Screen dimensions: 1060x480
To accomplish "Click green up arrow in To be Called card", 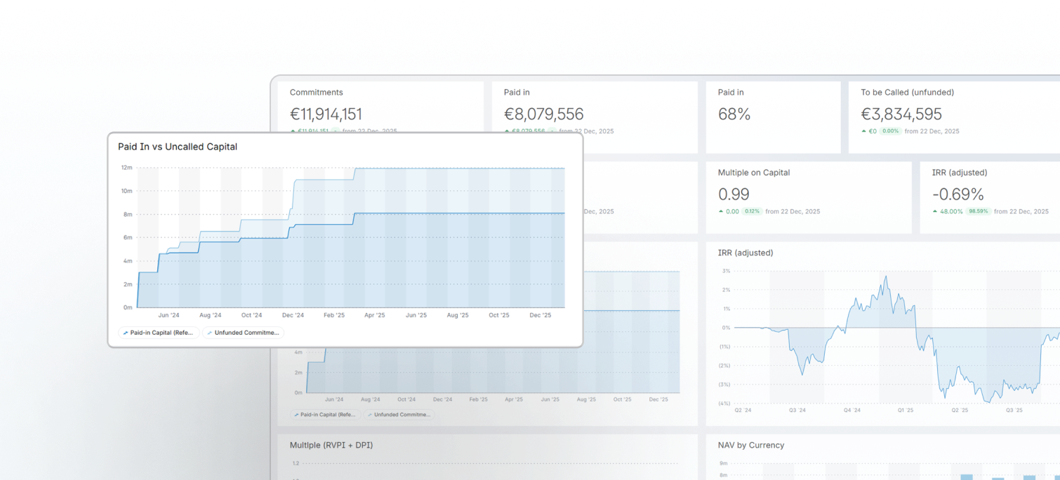I will 863,131.
